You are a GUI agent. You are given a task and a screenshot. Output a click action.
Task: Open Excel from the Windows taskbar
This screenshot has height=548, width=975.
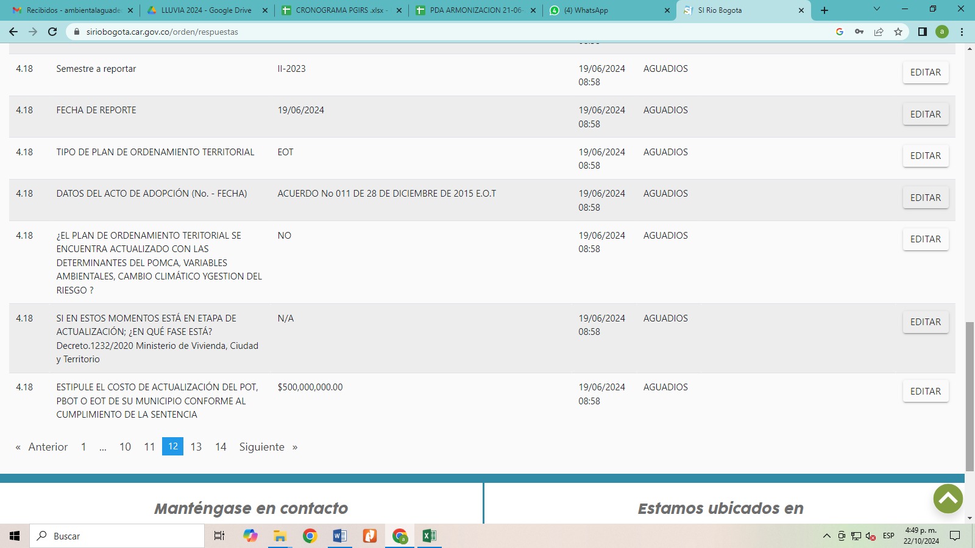(429, 536)
